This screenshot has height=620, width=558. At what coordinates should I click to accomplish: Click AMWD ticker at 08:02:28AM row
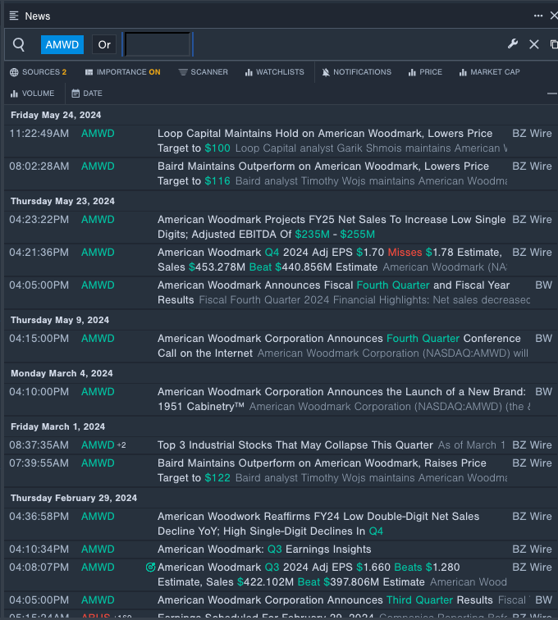[x=98, y=166]
